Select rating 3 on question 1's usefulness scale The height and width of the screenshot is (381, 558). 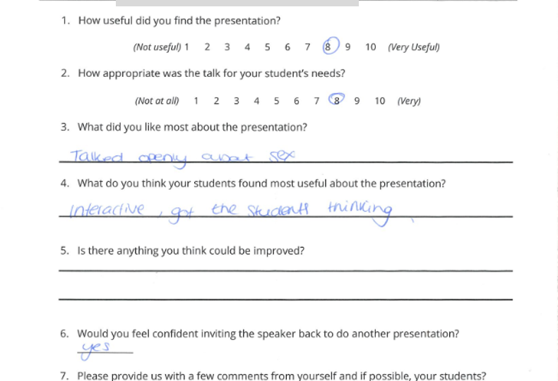pos(227,47)
